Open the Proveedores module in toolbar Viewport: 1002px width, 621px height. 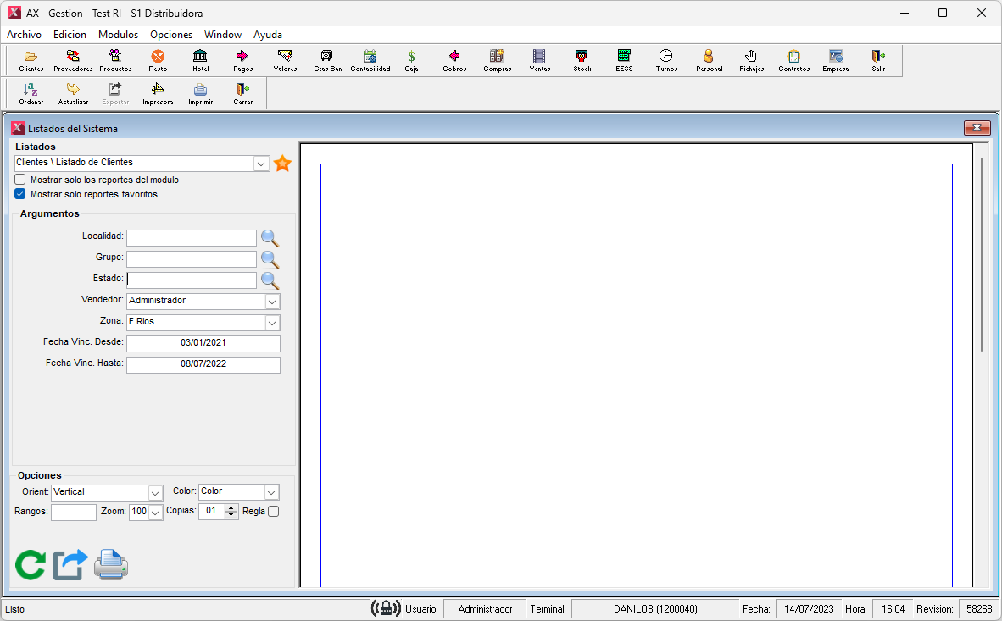(x=73, y=57)
